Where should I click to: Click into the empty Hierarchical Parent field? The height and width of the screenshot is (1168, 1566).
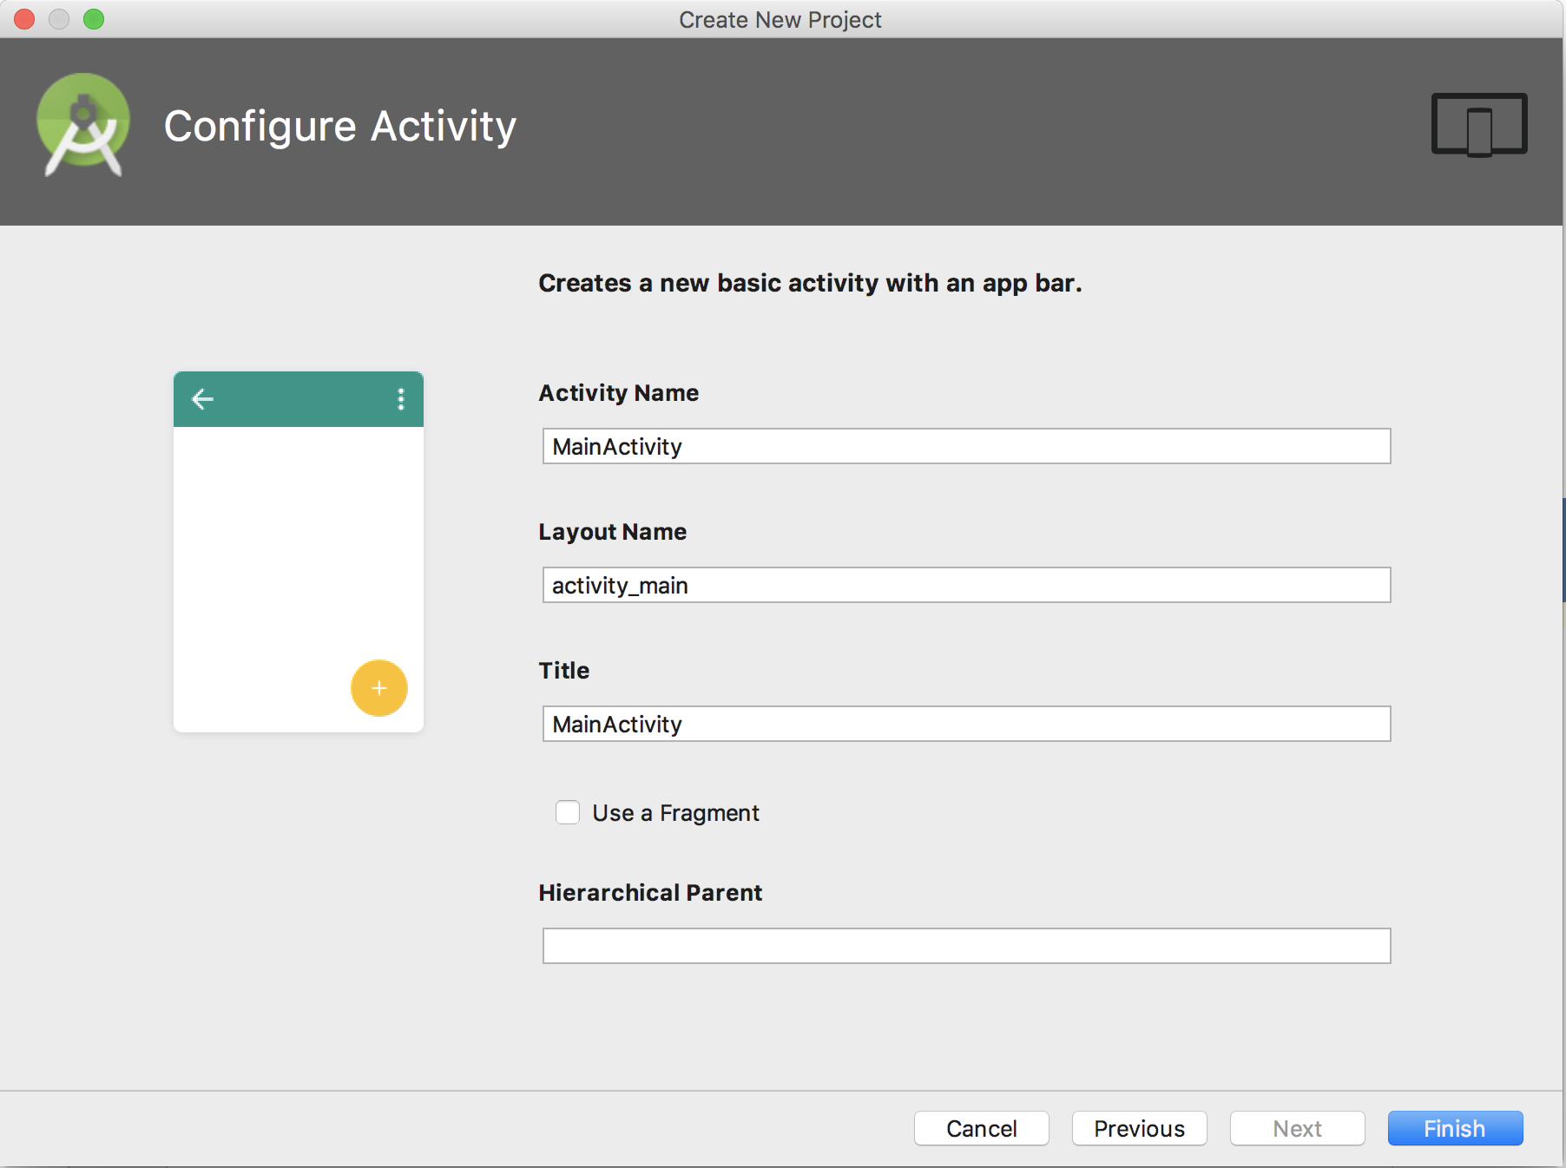[966, 946]
